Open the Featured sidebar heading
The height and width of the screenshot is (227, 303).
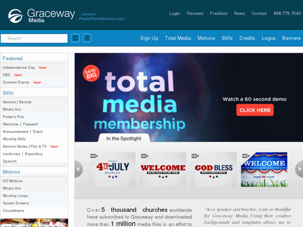pyautogui.click(x=13, y=58)
